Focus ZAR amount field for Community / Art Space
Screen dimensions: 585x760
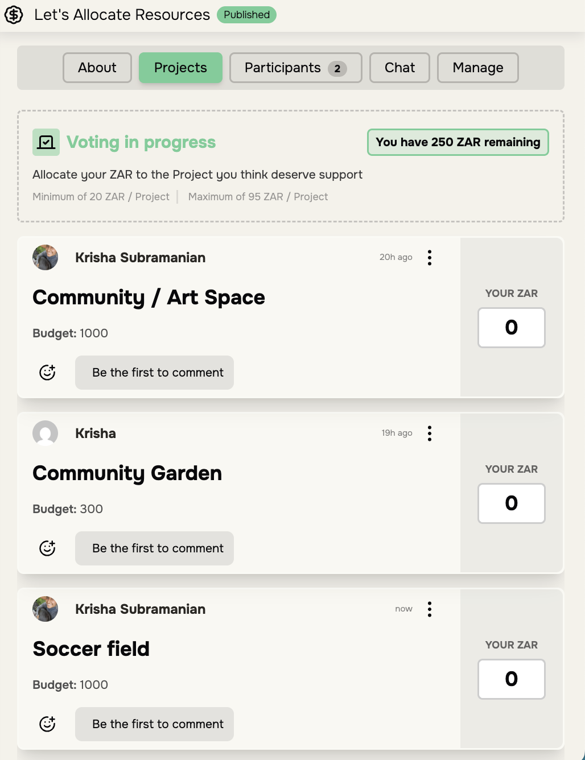tap(511, 328)
